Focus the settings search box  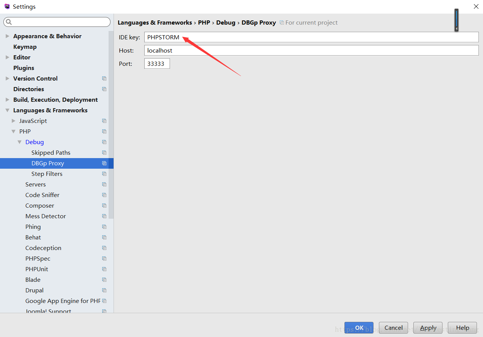pyautogui.click(x=57, y=22)
